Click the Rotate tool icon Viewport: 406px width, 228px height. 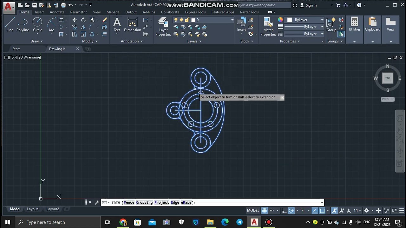83,20
